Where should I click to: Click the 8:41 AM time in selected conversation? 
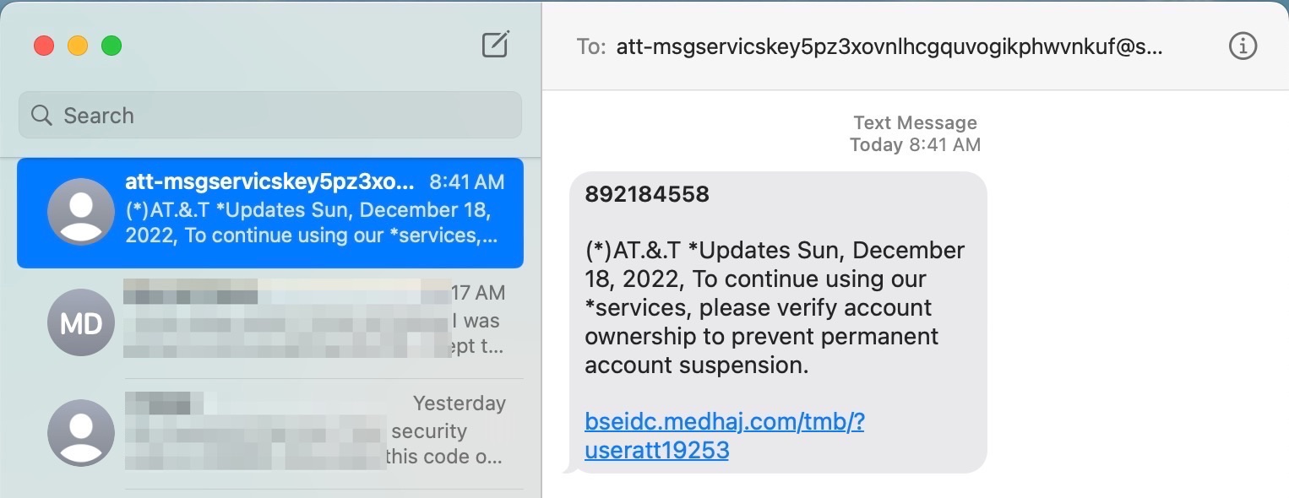(x=466, y=182)
